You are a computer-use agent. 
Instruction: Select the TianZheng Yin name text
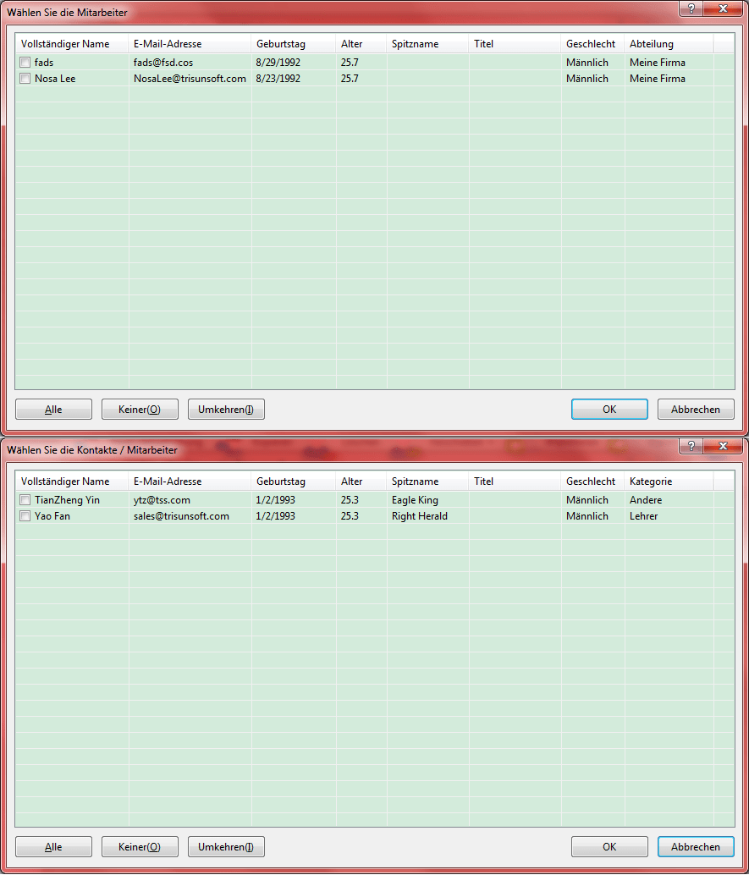click(x=67, y=500)
